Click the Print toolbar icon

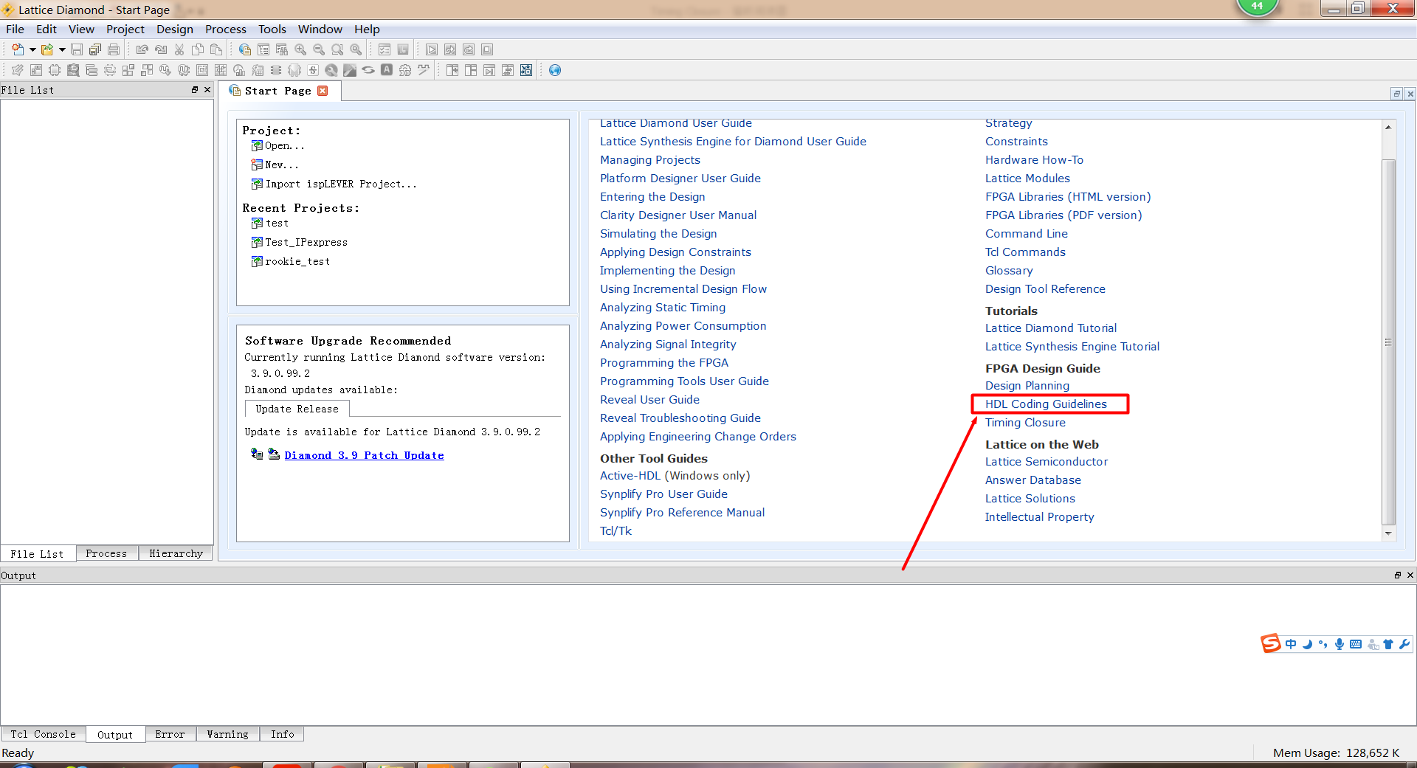[x=114, y=49]
